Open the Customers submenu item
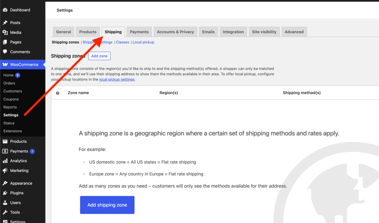Viewport: 379px width, 223px height. [x=13, y=91]
